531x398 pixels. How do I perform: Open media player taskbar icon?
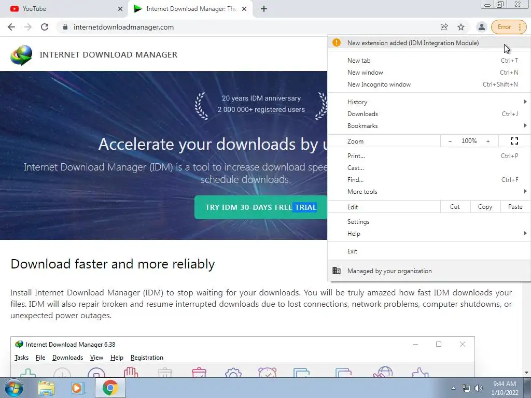click(78, 388)
